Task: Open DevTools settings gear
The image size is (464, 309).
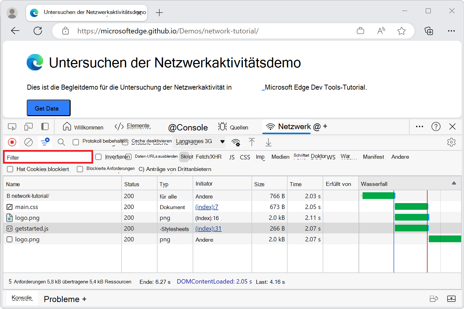Action: (451, 142)
